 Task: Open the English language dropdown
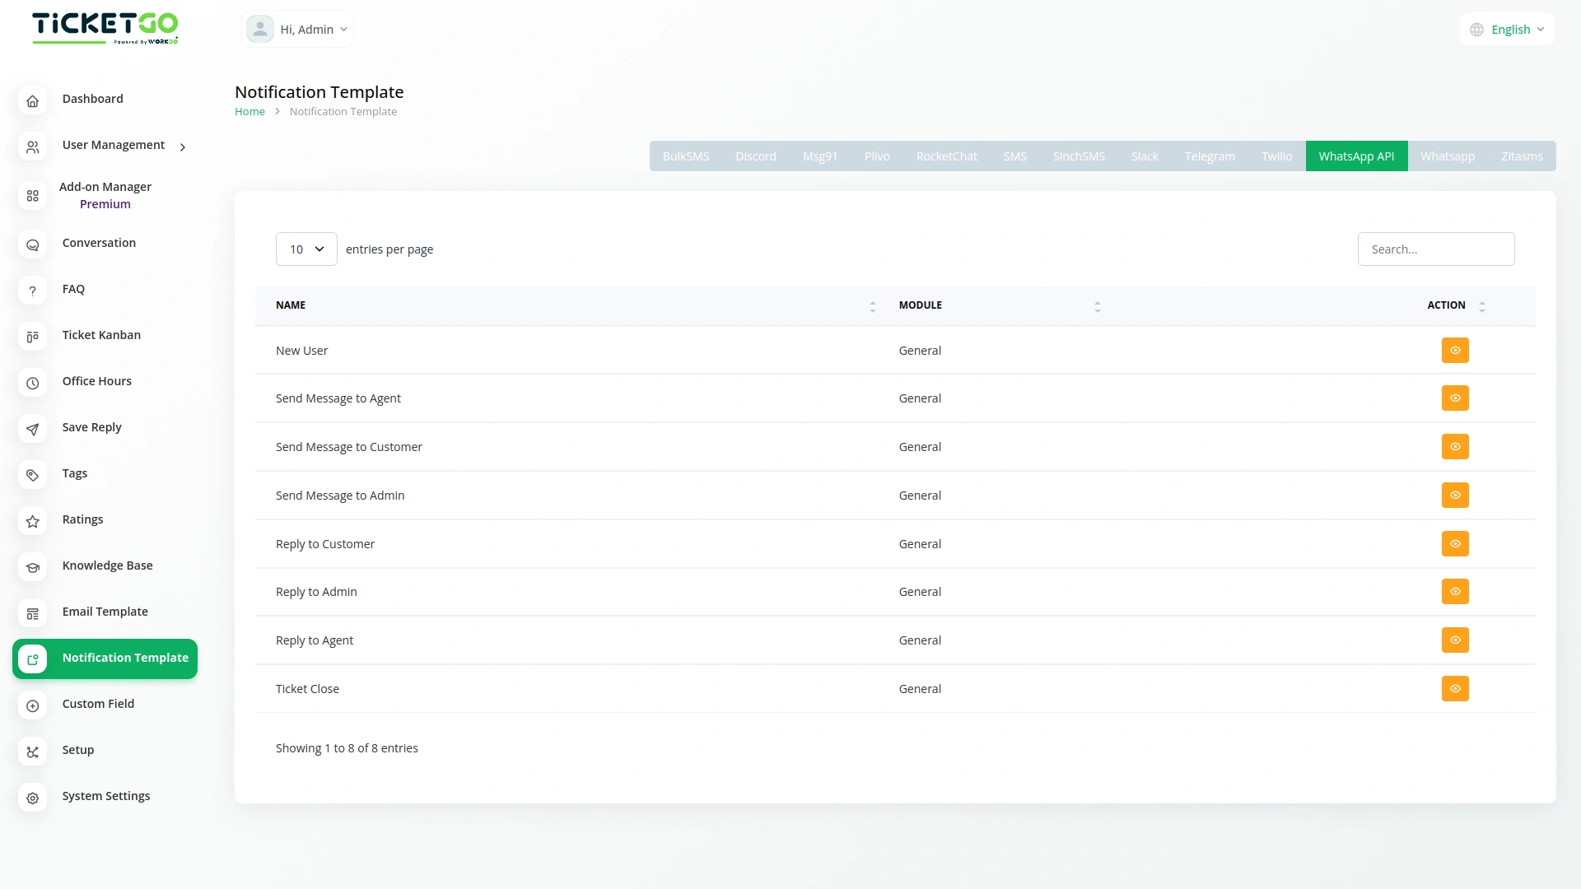1508,30
